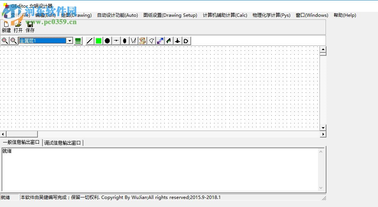The image size is (378, 207).
Task: Click the blue-purple diagonal arrow icon
Action: (160, 41)
